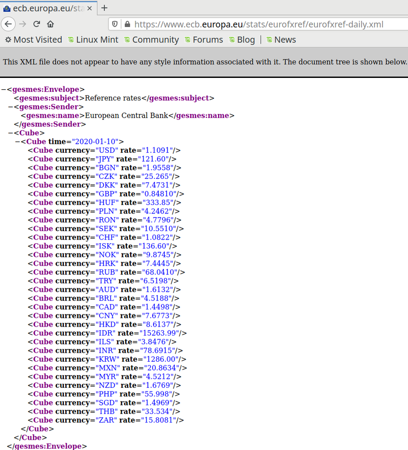Image resolution: width=408 pixels, height=450 pixels.
Task: Click the PLN rate value 4.2462
Action: pyautogui.click(x=157, y=211)
